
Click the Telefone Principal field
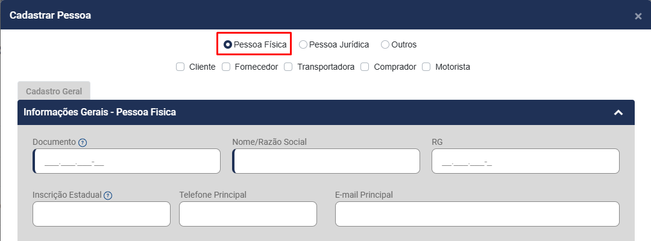pyautogui.click(x=248, y=214)
